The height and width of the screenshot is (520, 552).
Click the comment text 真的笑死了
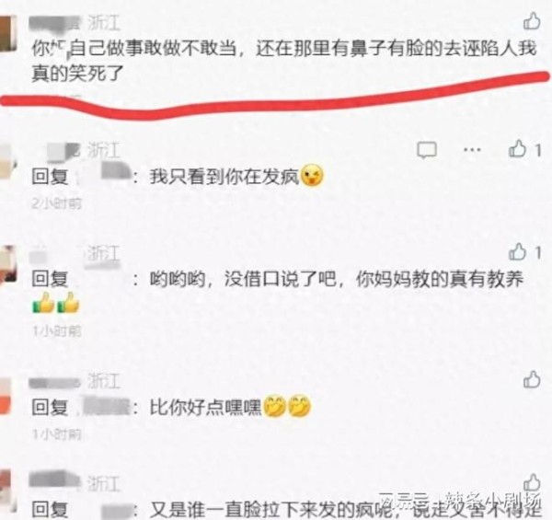[78, 74]
